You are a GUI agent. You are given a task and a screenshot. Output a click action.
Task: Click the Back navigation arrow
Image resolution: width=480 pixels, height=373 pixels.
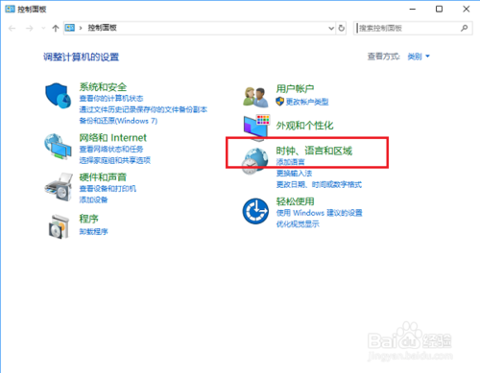(x=12, y=29)
